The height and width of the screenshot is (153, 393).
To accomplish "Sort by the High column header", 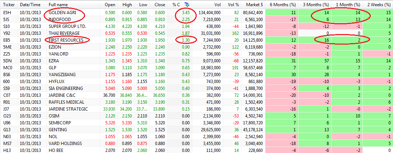I will [127, 5].
